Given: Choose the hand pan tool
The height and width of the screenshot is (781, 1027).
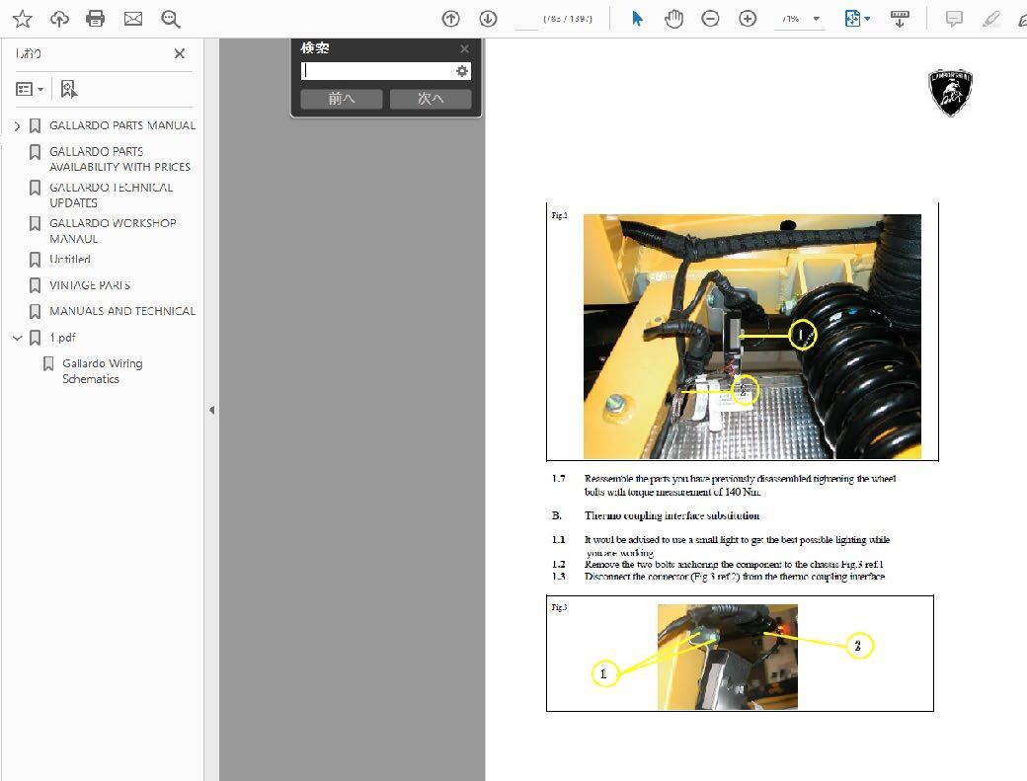Looking at the screenshot, I should click(x=673, y=19).
